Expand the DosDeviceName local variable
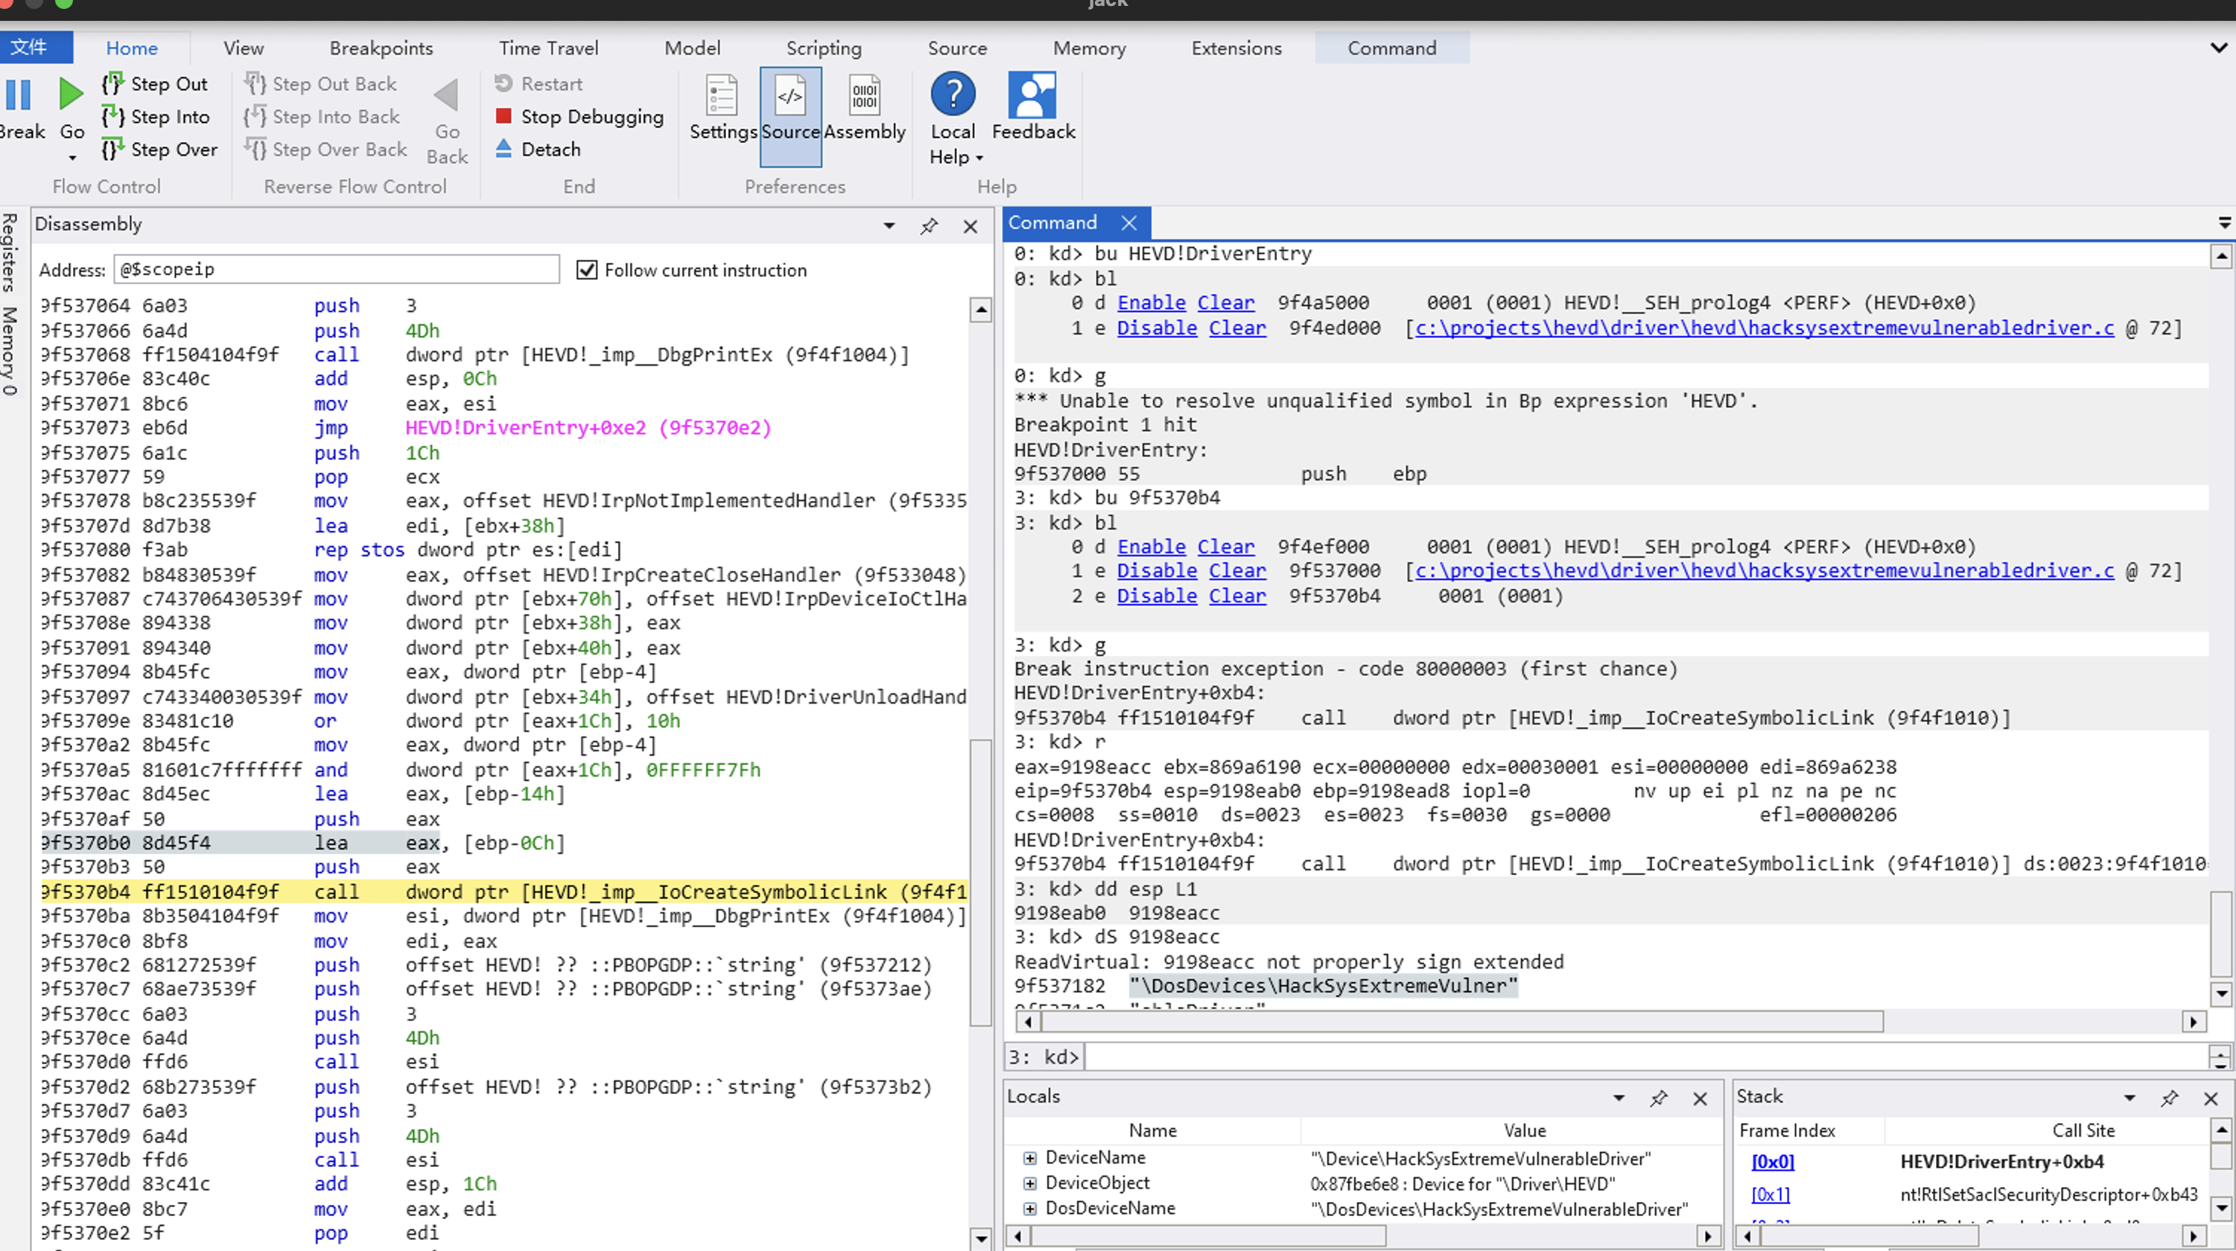Image resolution: width=2236 pixels, height=1251 pixels. click(1029, 1209)
